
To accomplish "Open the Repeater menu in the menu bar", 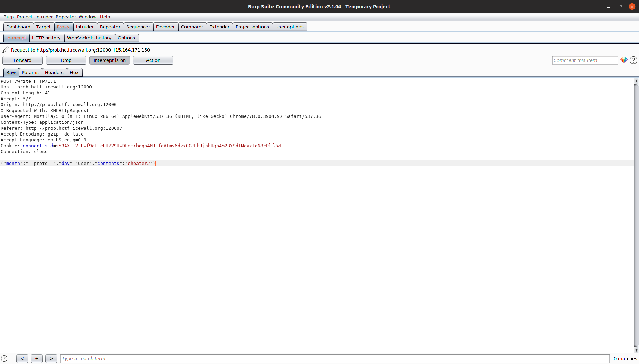I will (66, 17).
